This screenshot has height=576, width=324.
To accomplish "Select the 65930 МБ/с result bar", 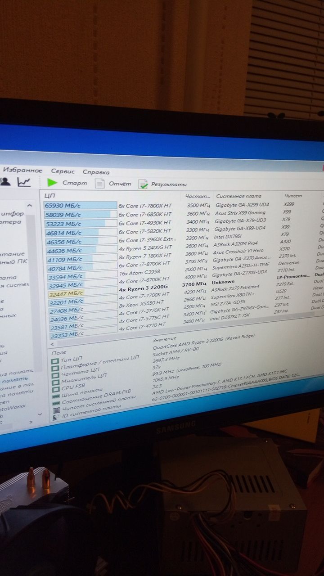I will (x=81, y=206).
